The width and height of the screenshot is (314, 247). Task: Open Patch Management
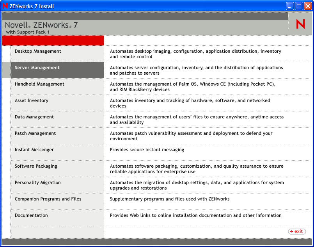(35, 133)
